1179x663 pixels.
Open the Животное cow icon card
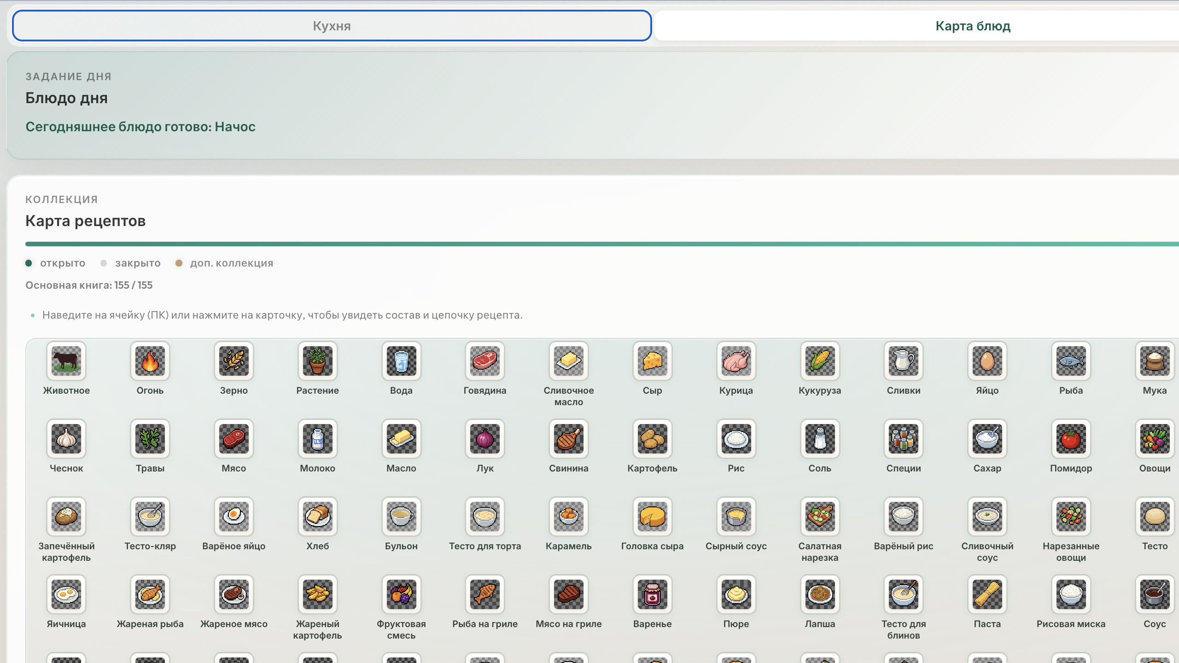(x=66, y=361)
